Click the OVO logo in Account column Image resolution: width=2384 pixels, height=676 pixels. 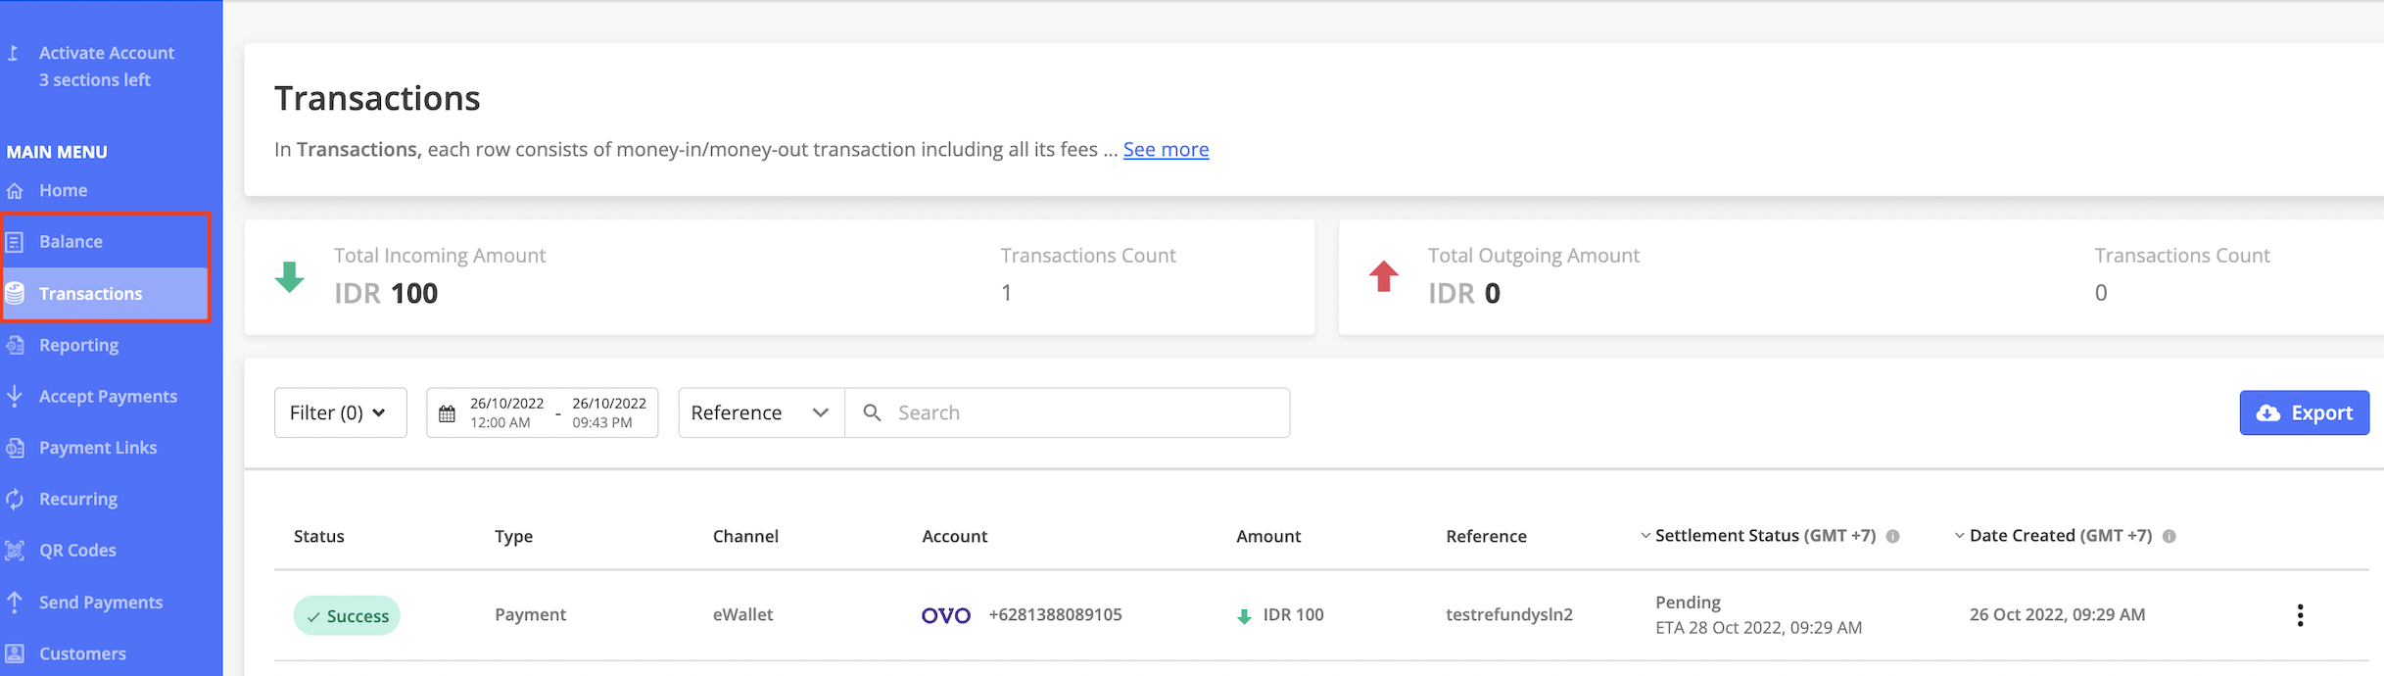coord(945,615)
